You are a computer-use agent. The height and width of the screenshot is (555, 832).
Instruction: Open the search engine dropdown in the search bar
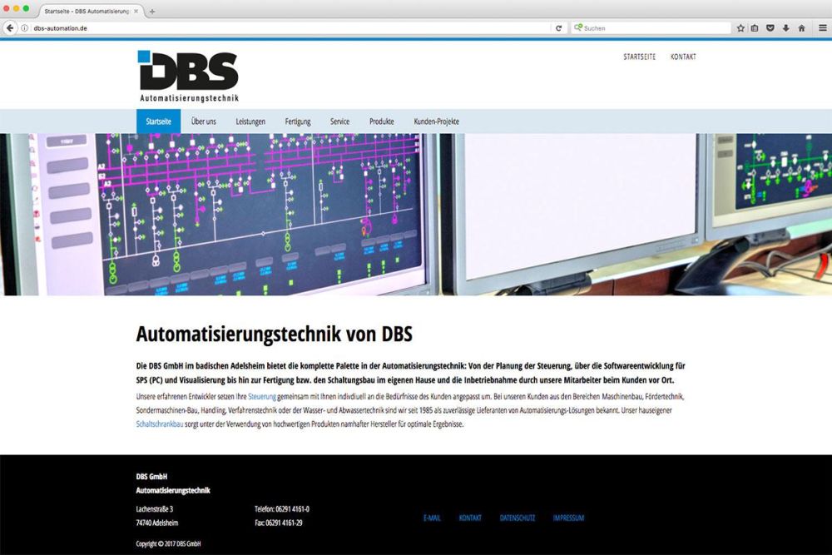[577, 27]
